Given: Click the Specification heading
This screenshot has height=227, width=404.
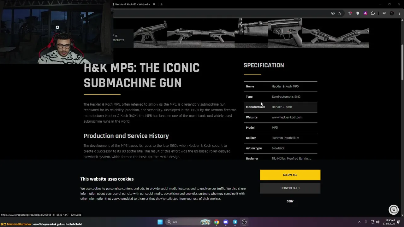Looking at the screenshot, I should click(264, 65).
